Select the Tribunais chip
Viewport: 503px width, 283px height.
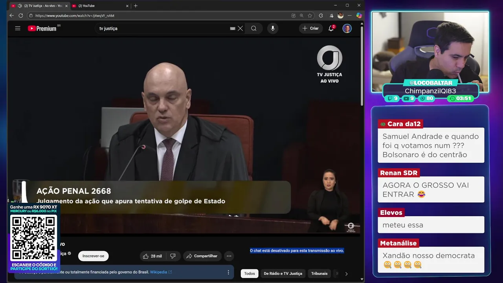pos(319,274)
